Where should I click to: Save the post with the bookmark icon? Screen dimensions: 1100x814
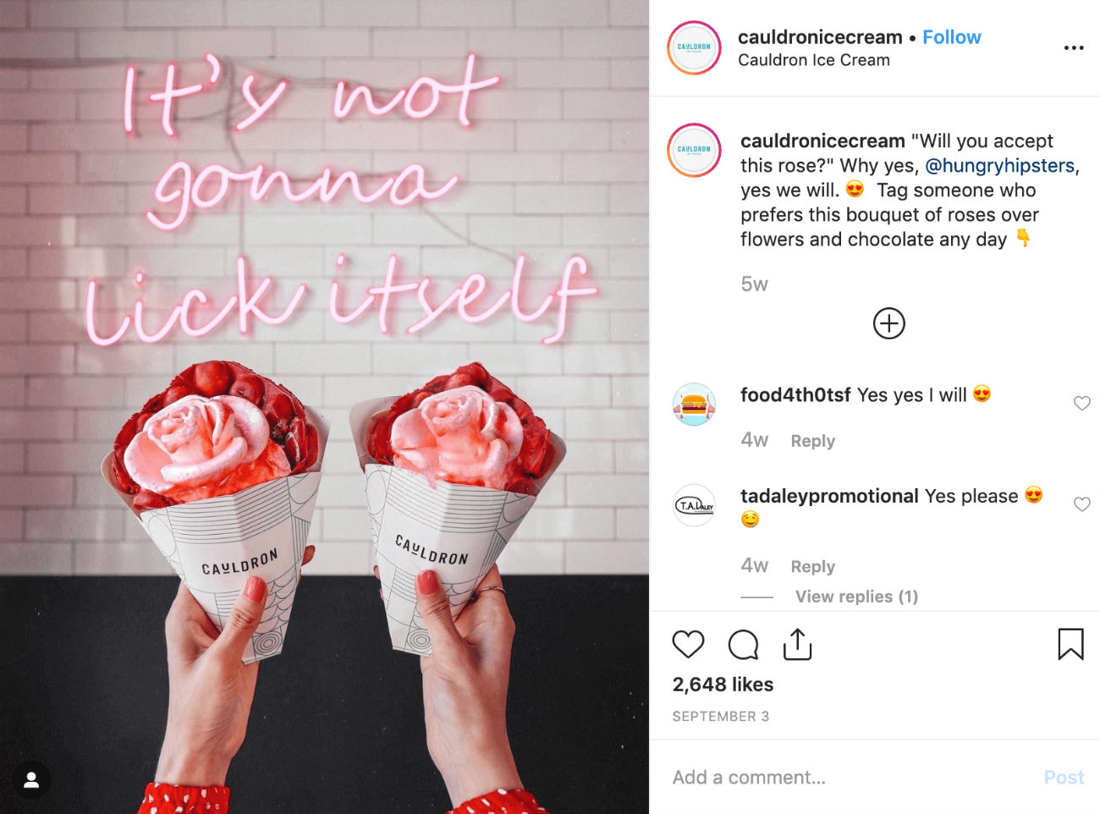tap(1070, 644)
